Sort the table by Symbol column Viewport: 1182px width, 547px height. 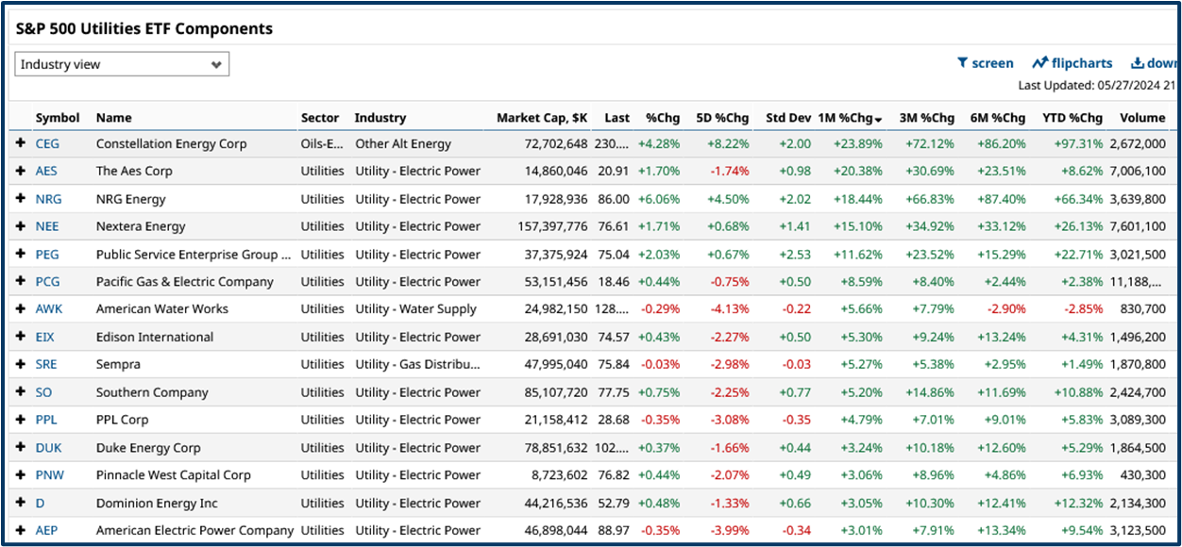click(58, 117)
